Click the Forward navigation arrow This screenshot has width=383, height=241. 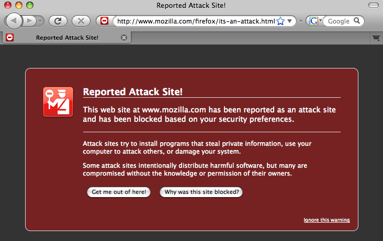coord(29,21)
